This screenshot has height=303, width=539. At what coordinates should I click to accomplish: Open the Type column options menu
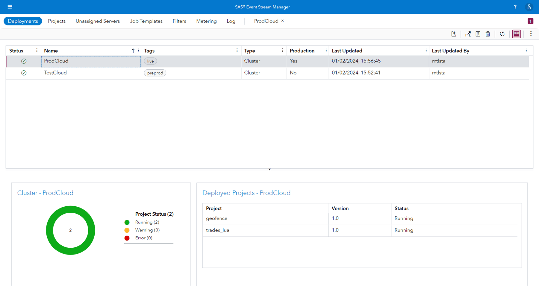tap(282, 51)
